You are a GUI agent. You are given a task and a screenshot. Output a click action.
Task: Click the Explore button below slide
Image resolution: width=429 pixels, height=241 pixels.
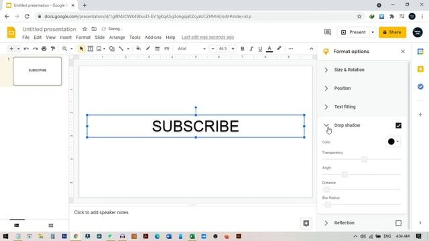point(306,223)
